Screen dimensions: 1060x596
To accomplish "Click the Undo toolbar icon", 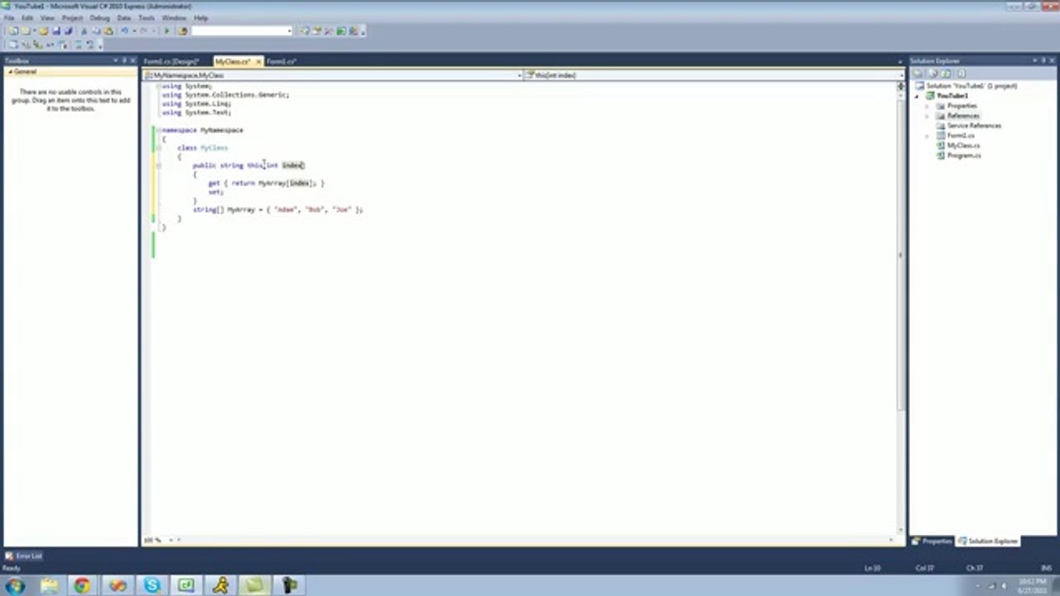I will pyautogui.click(x=124, y=31).
